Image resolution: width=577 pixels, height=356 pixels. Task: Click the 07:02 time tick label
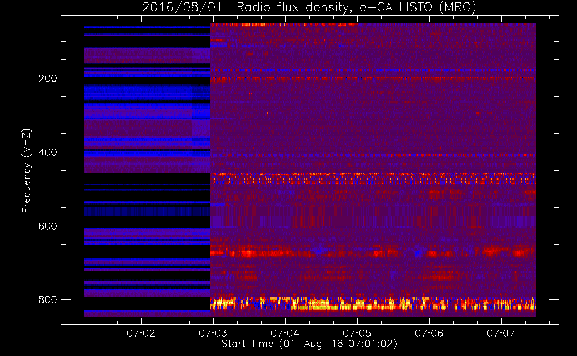[x=141, y=334]
